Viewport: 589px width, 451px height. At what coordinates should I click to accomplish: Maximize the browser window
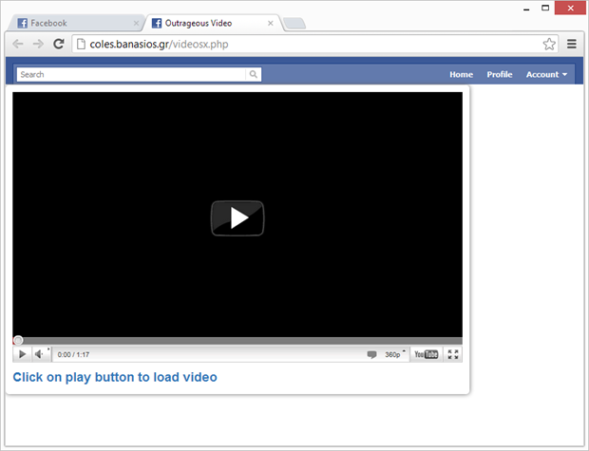(x=545, y=8)
